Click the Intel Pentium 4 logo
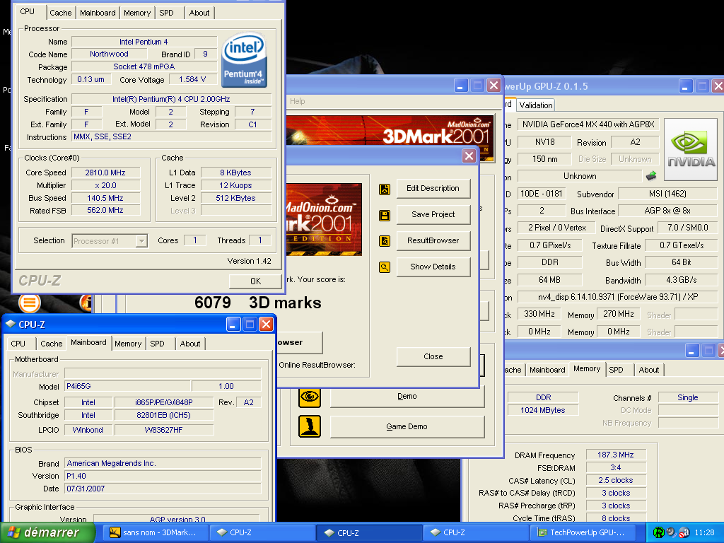Viewport: 724px width, 543px height. coord(244,60)
